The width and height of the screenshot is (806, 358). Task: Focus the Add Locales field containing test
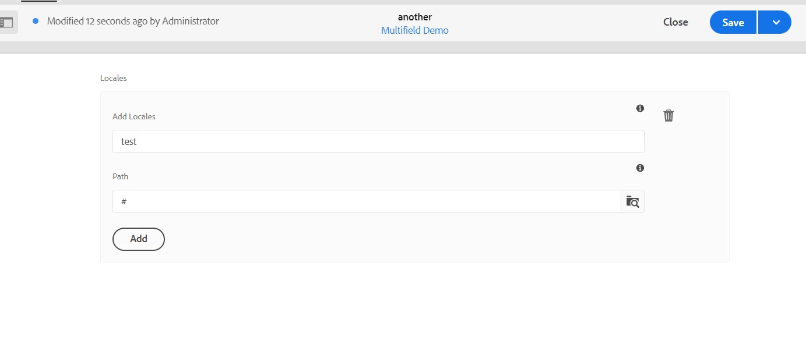(x=378, y=141)
